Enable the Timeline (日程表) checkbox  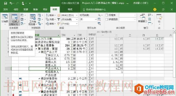(x=107, y=15)
